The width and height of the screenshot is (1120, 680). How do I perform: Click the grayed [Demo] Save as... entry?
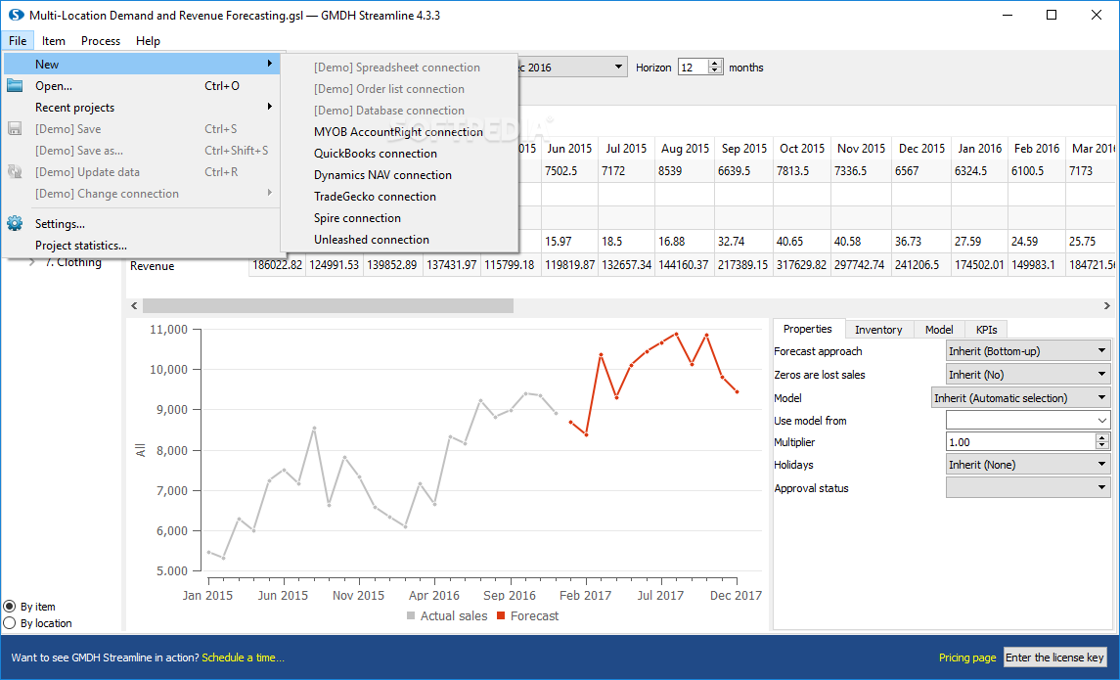tap(143, 150)
